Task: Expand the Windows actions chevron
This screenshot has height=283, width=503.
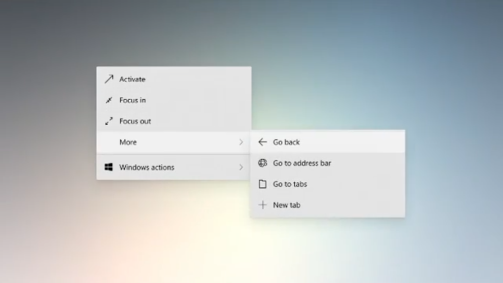Action: (x=241, y=167)
